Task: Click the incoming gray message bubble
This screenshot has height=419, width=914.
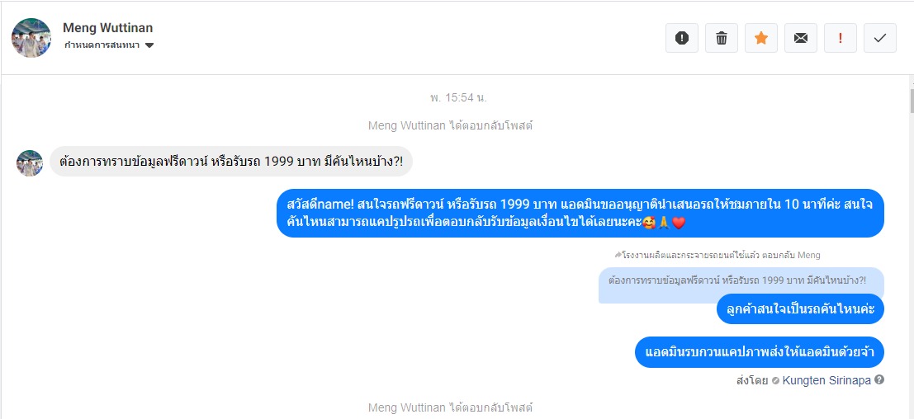Action: (231, 162)
